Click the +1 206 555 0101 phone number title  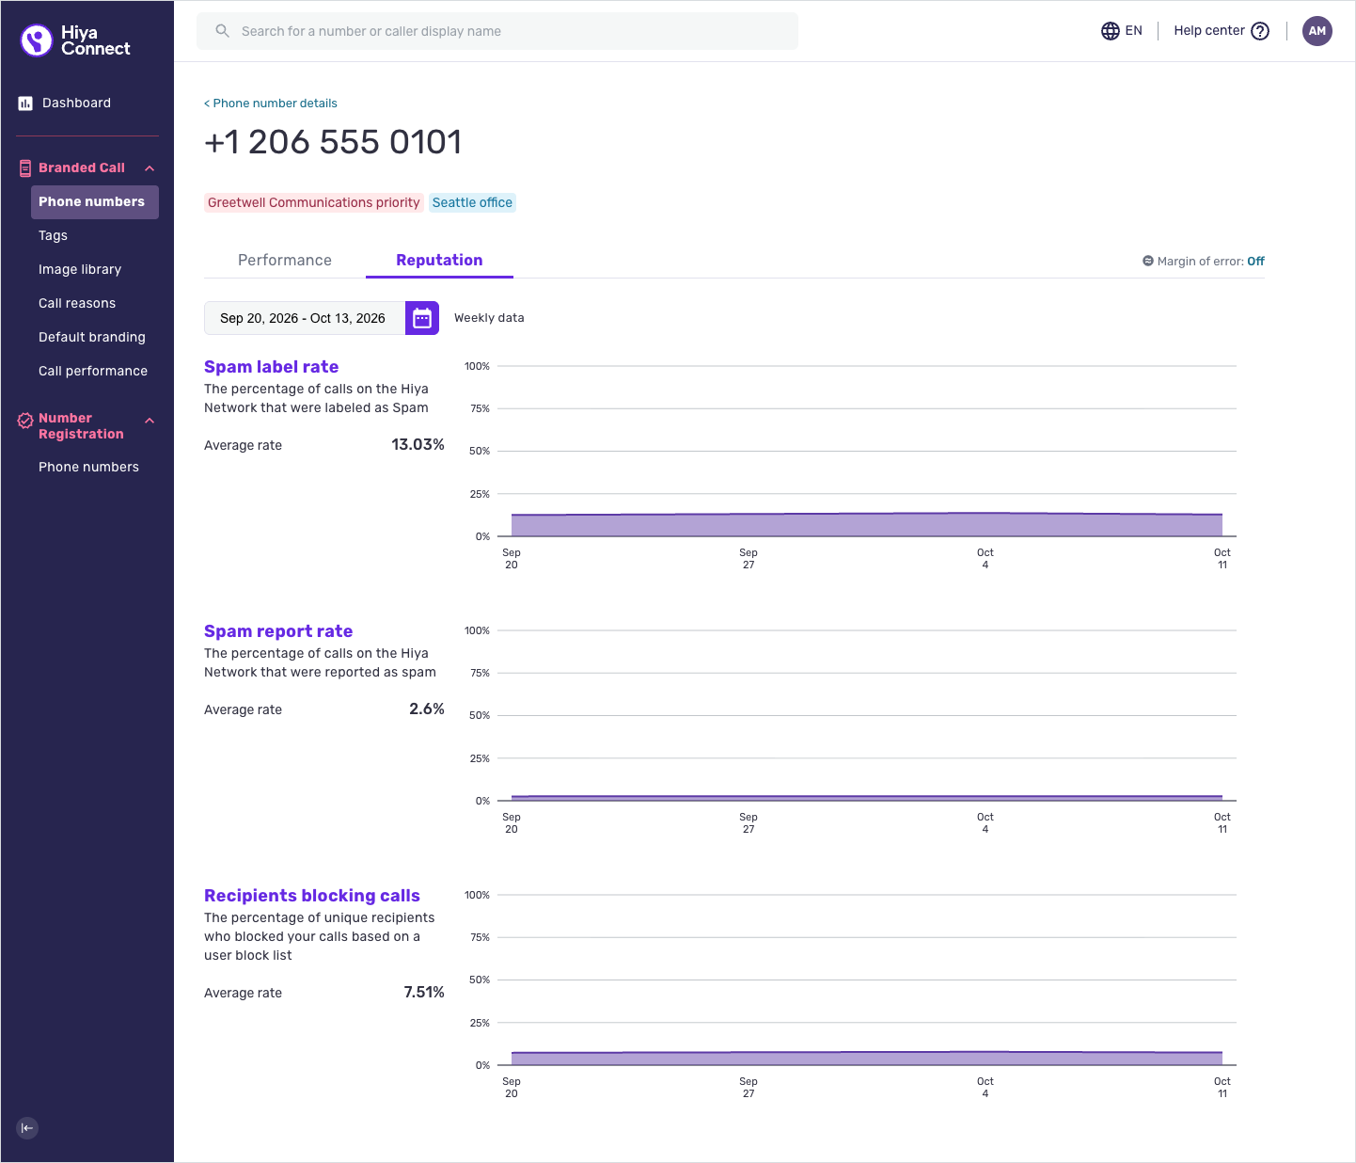tap(333, 142)
